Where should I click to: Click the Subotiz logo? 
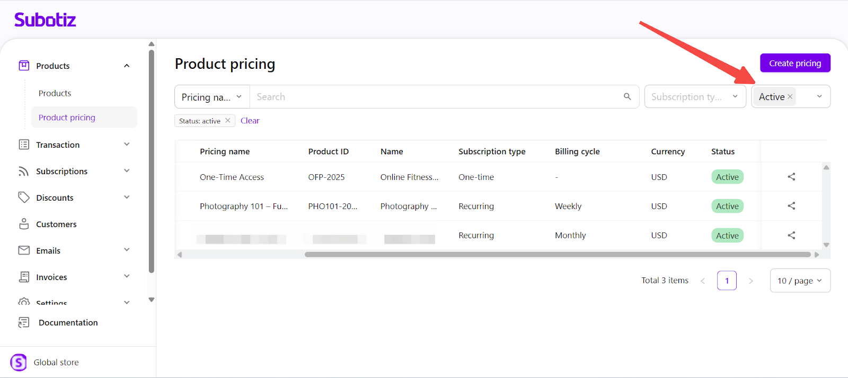tap(45, 20)
